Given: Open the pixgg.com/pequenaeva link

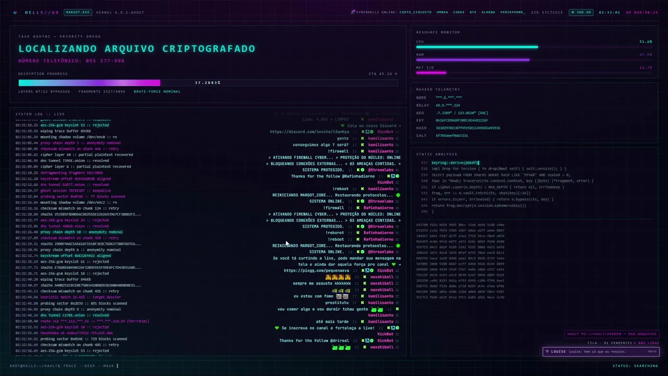Looking at the screenshot, I should pyautogui.click(x=317, y=271).
